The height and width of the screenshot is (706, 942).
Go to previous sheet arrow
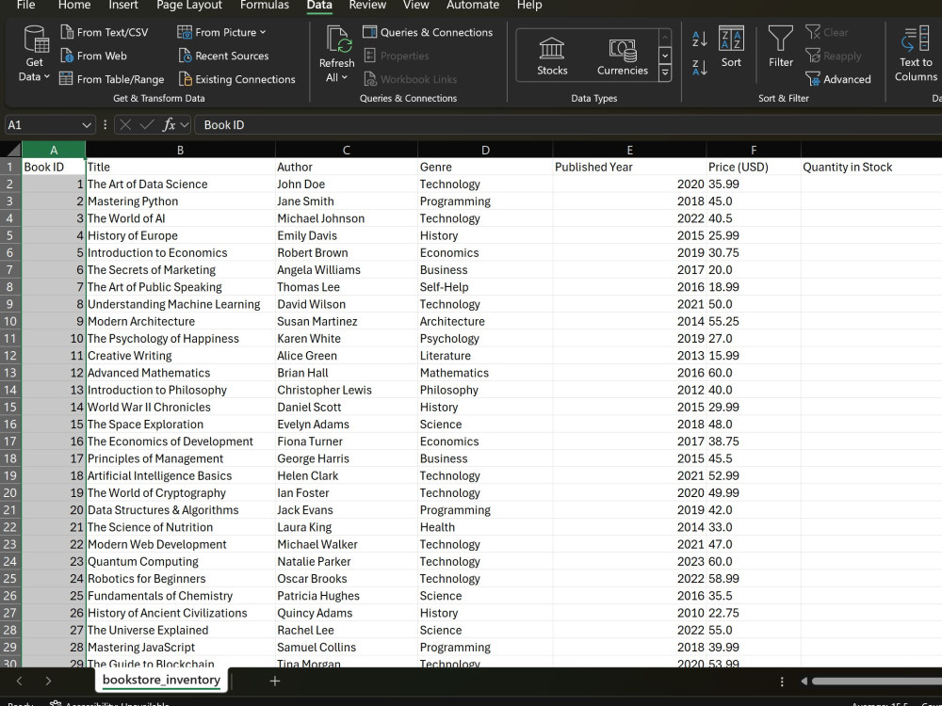[19, 681]
